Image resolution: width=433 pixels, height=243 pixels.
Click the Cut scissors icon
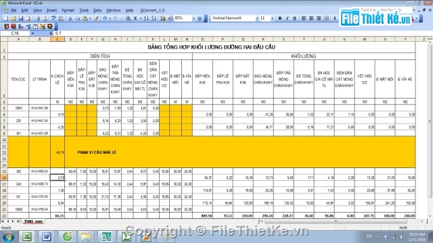point(70,18)
